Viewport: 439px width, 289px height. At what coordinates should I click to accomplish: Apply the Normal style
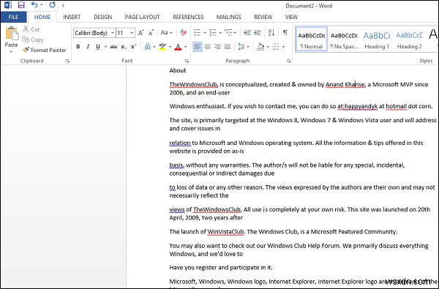312,39
